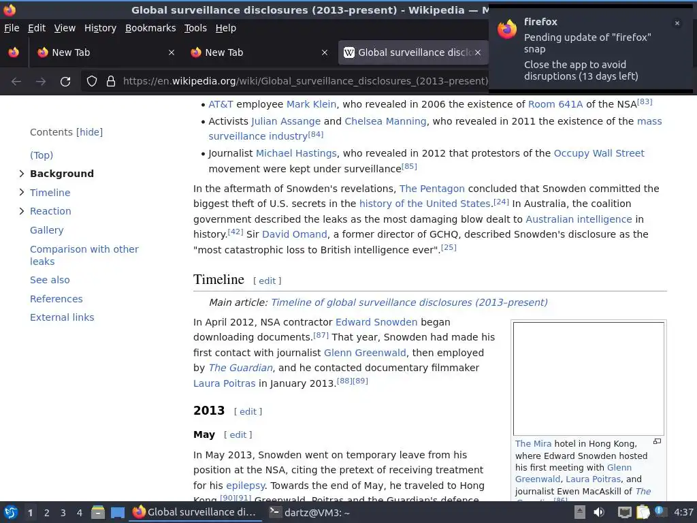Open the tracking protection shield icon
The image size is (697, 523).
(x=92, y=81)
